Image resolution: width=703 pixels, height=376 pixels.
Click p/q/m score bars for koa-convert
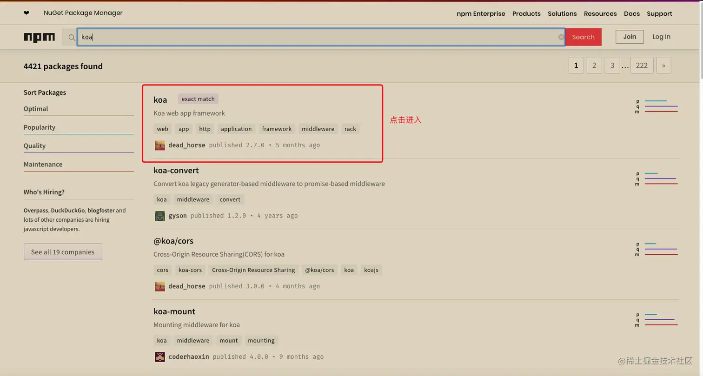pos(657,178)
